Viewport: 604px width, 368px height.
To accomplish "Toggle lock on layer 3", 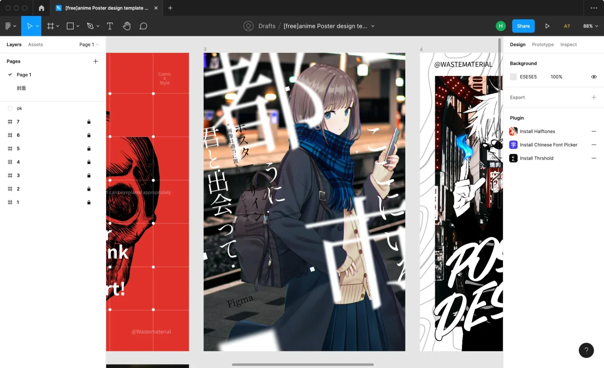I will pyautogui.click(x=89, y=176).
